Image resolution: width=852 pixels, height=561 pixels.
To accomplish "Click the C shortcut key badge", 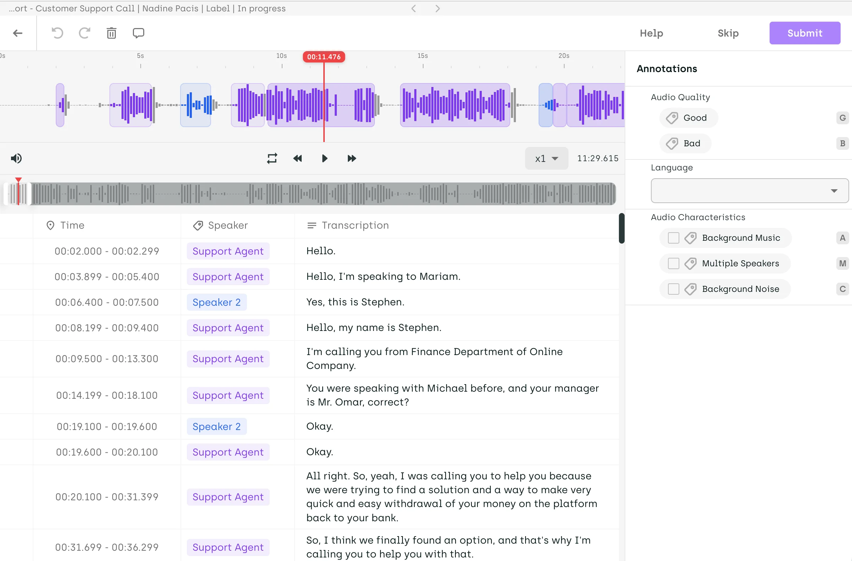I will click(842, 289).
